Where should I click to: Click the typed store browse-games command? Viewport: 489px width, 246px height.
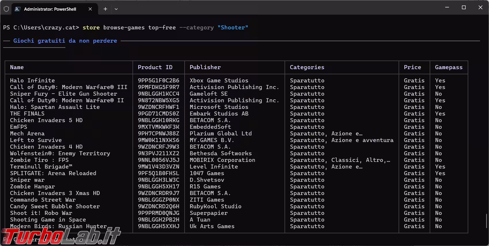pos(165,27)
